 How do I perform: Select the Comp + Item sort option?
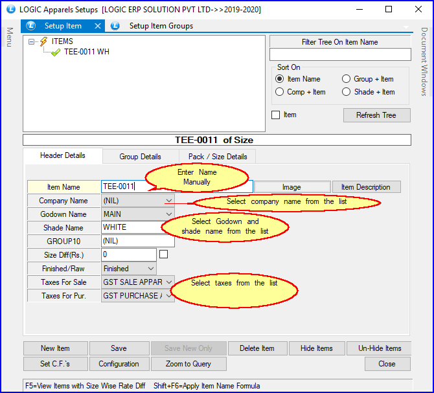click(x=280, y=91)
